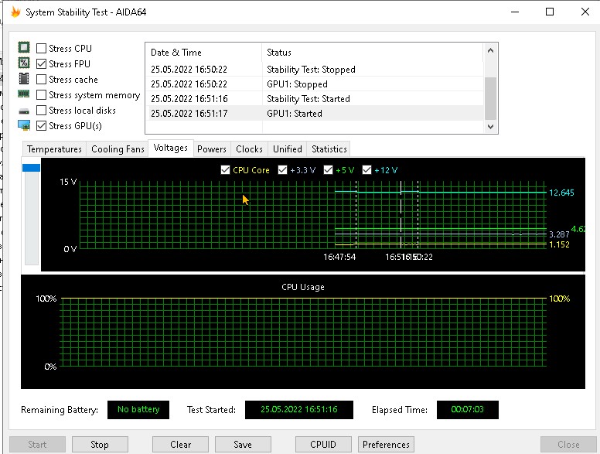The image size is (600, 454).
Task: Select the Voltages tab
Action: tap(171, 148)
